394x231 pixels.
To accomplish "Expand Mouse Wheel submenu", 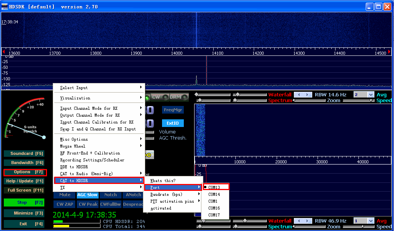I will click(99, 146).
